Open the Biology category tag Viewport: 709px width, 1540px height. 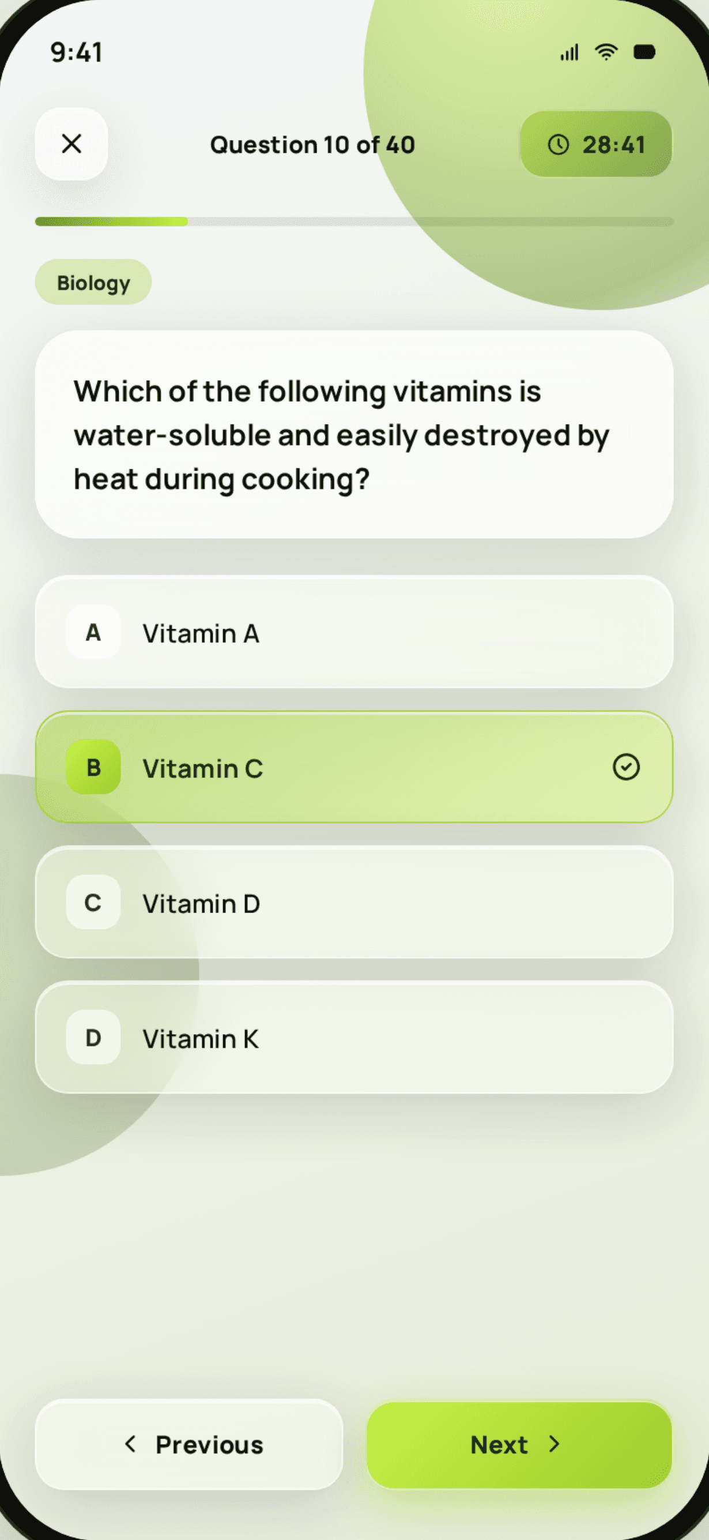point(93,282)
